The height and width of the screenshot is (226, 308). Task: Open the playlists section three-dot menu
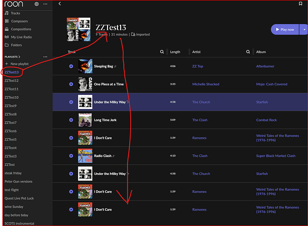(x=45, y=57)
